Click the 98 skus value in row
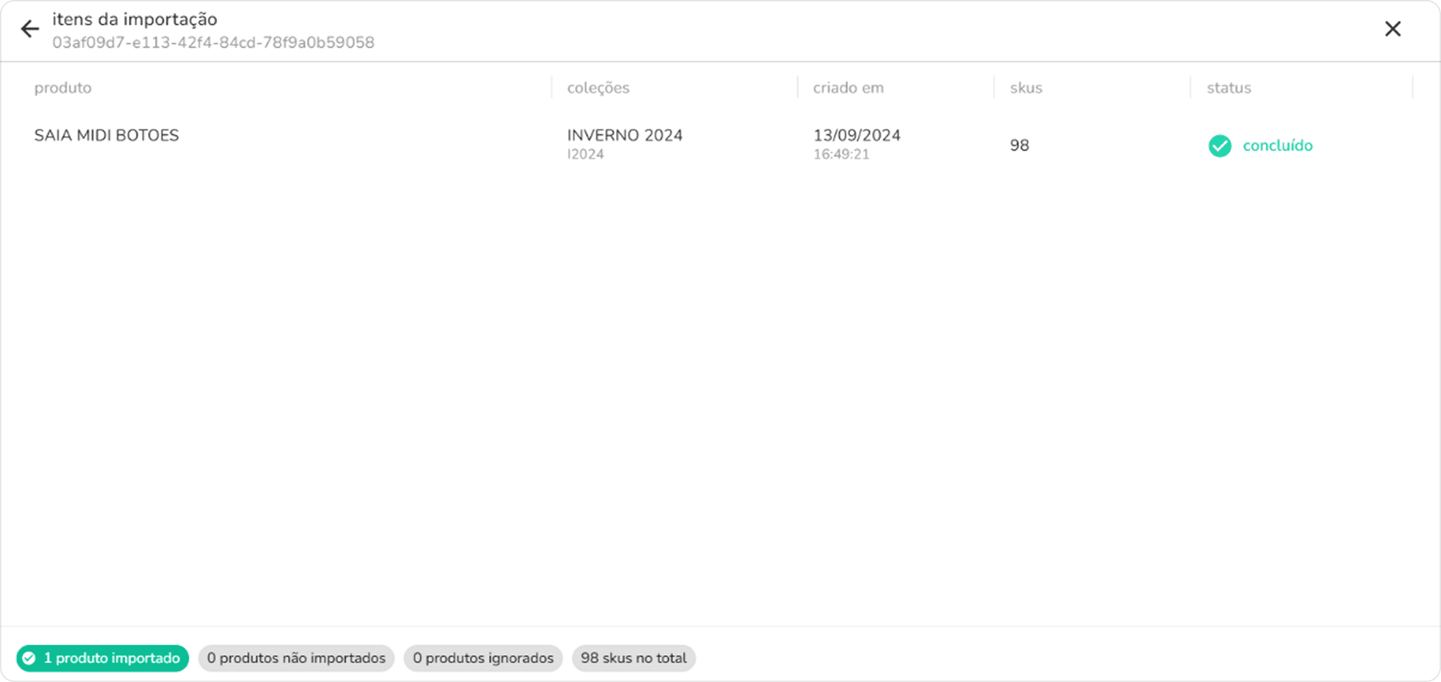Image resolution: width=1441 pixels, height=682 pixels. coord(1019,145)
